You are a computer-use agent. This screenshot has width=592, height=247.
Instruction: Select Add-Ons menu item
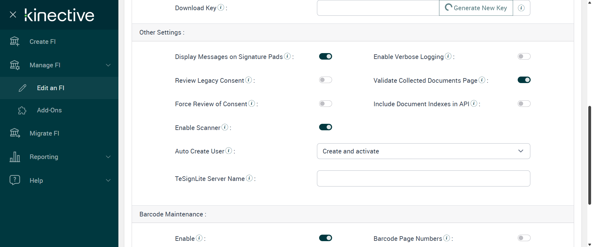(x=59, y=110)
